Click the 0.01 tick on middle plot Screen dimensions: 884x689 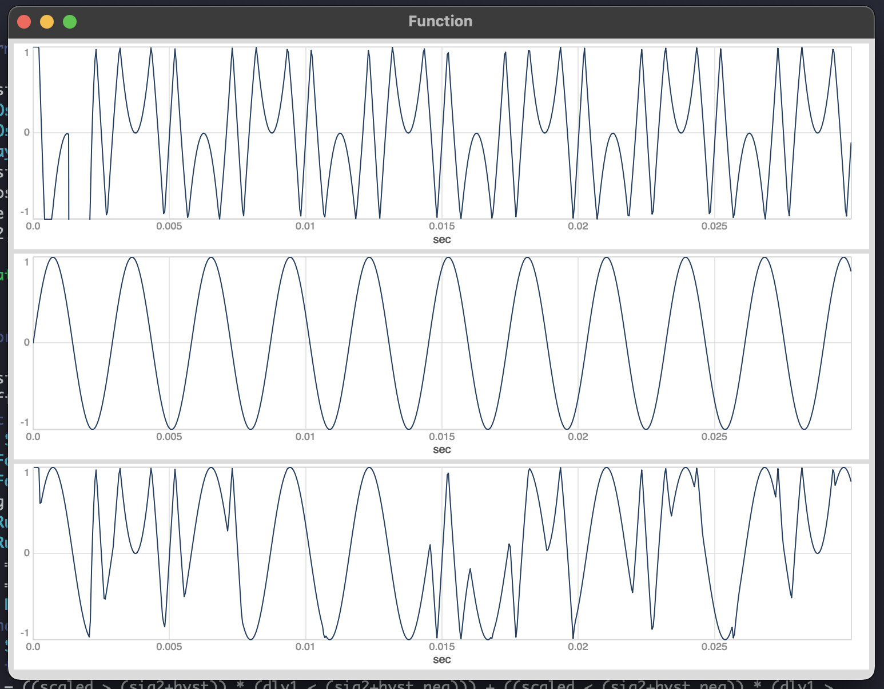coord(305,437)
